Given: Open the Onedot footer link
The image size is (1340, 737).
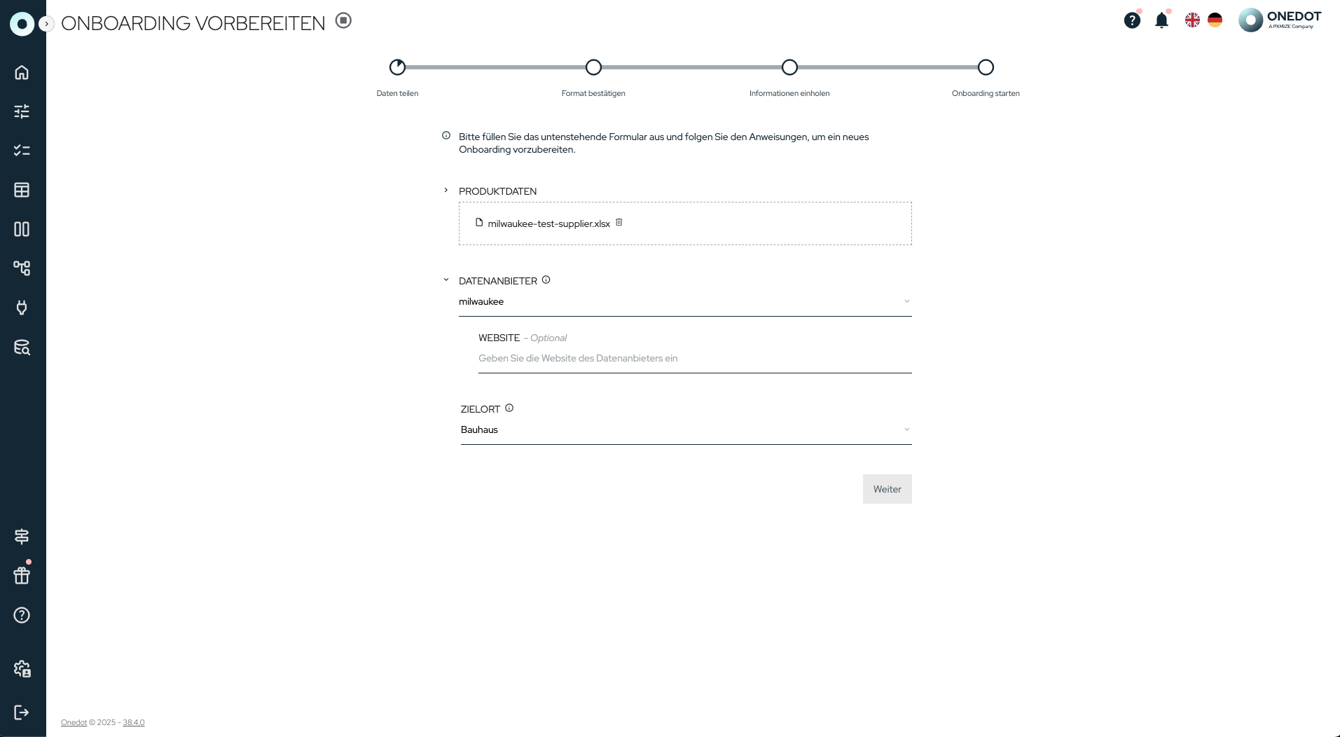Looking at the screenshot, I should pyautogui.click(x=74, y=722).
